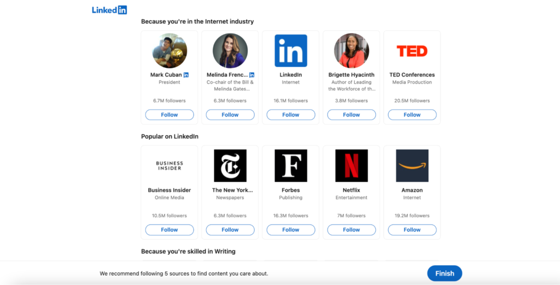The width and height of the screenshot is (560, 285).
Task: Click the LinkedIn company logo icon
Action: (291, 51)
